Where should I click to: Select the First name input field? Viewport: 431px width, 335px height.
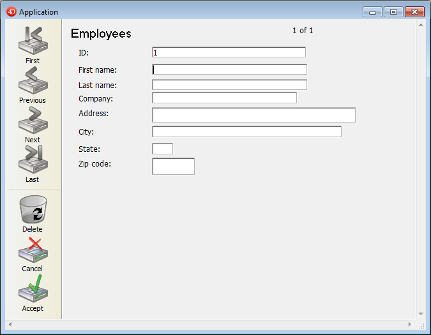point(229,70)
